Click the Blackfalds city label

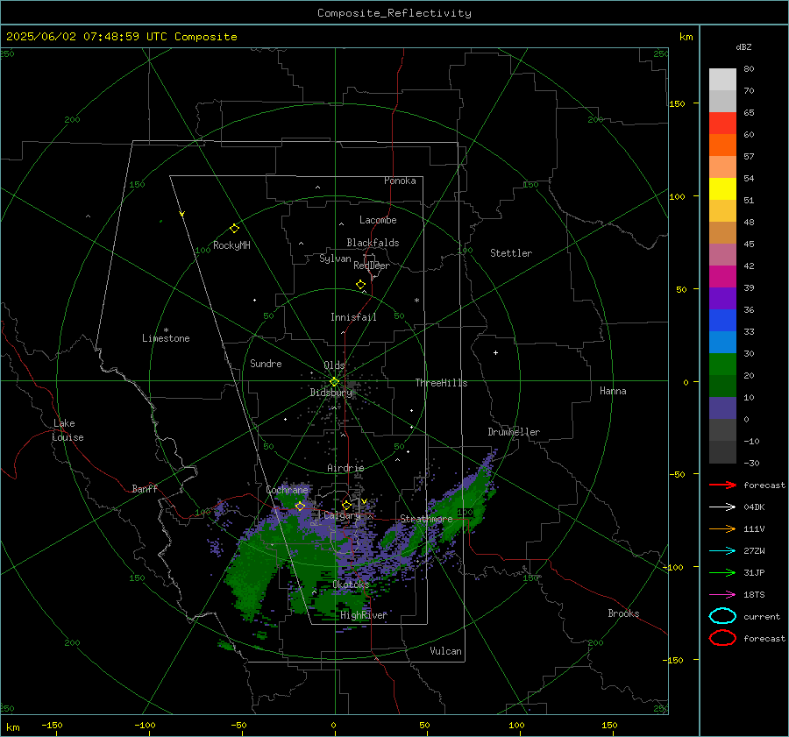click(373, 243)
